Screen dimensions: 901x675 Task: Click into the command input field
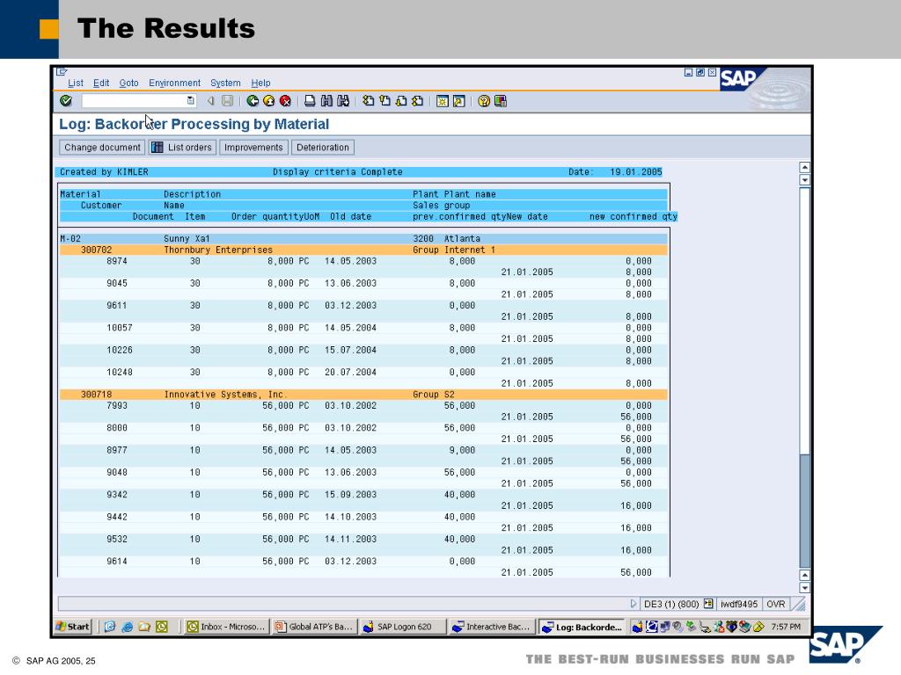[135, 101]
